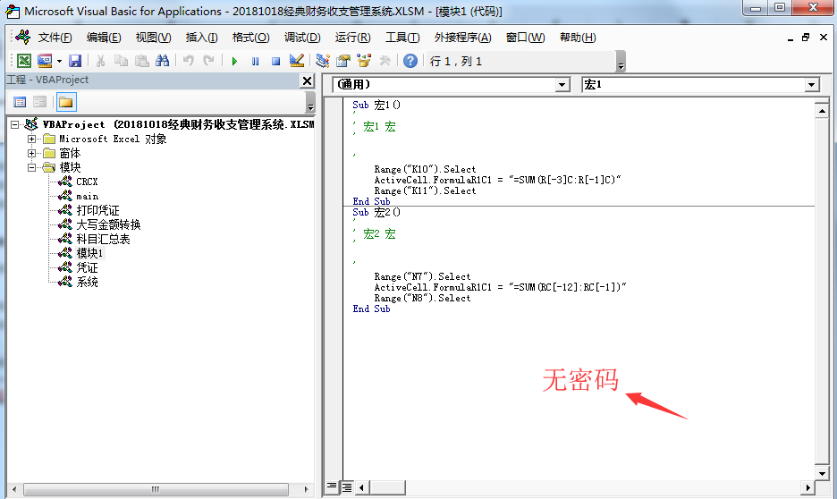This screenshot has height=499, width=837.
Task: Click the Break pause icon
Action: click(x=255, y=62)
